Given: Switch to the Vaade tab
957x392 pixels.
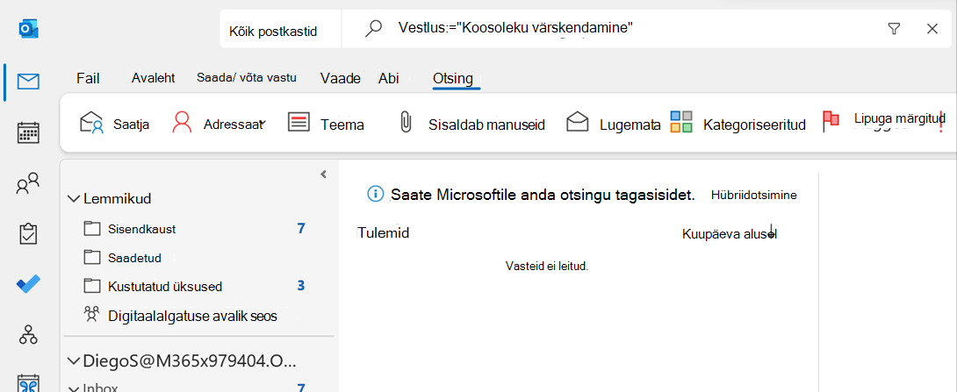Looking at the screenshot, I should tap(341, 78).
